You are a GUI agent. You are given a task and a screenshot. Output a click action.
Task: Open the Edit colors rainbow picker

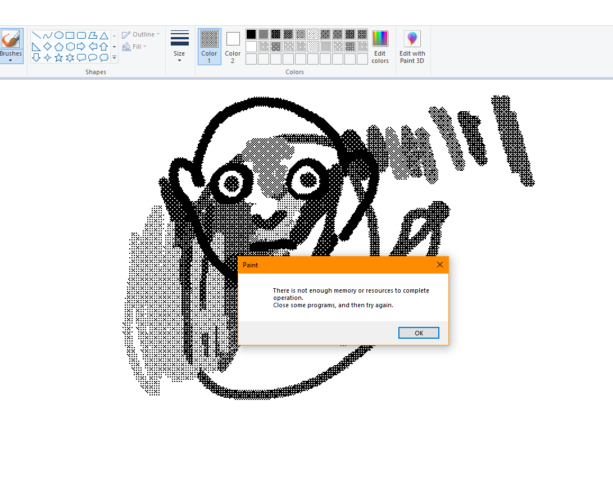tap(380, 47)
